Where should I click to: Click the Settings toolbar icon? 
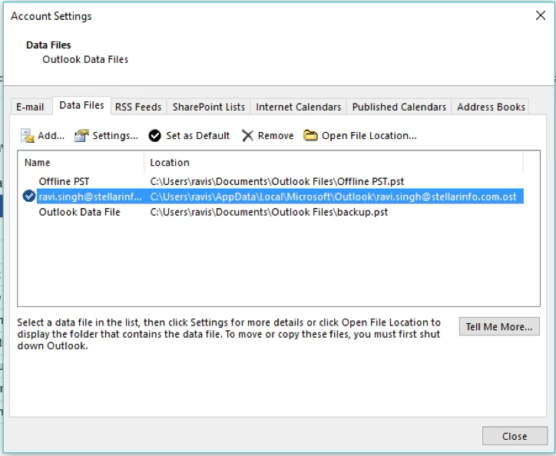tap(81, 135)
